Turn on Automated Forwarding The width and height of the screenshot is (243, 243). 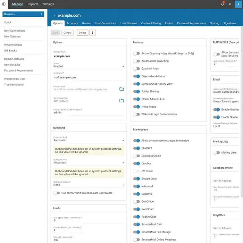click(x=136, y=61)
